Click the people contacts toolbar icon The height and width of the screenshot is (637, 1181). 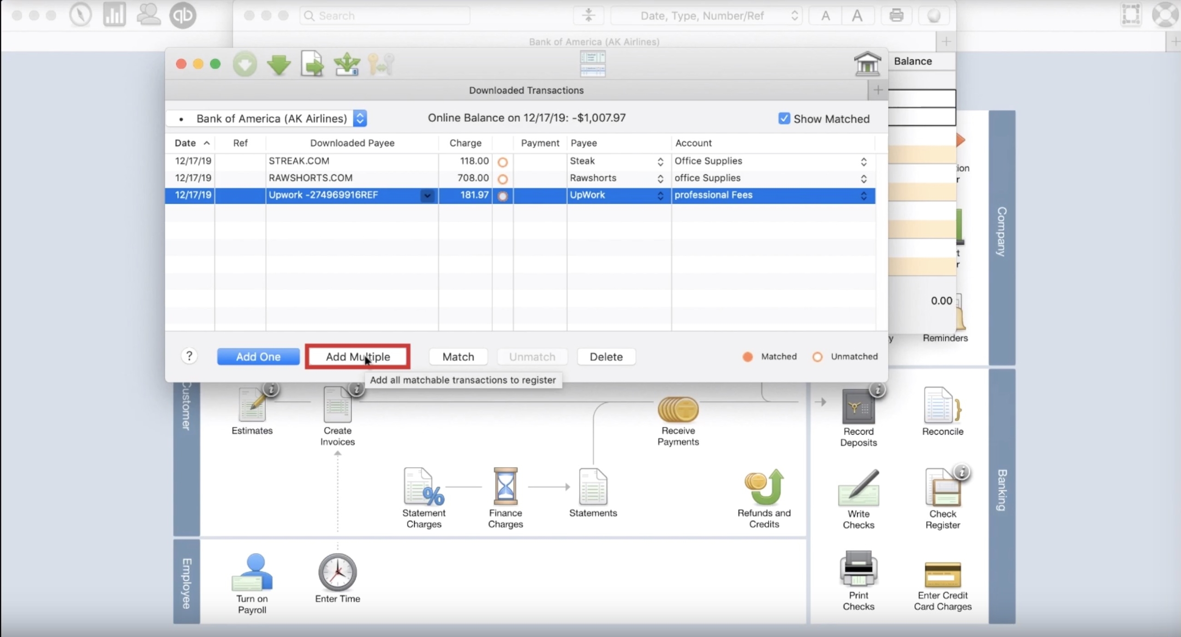click(148, 15)
